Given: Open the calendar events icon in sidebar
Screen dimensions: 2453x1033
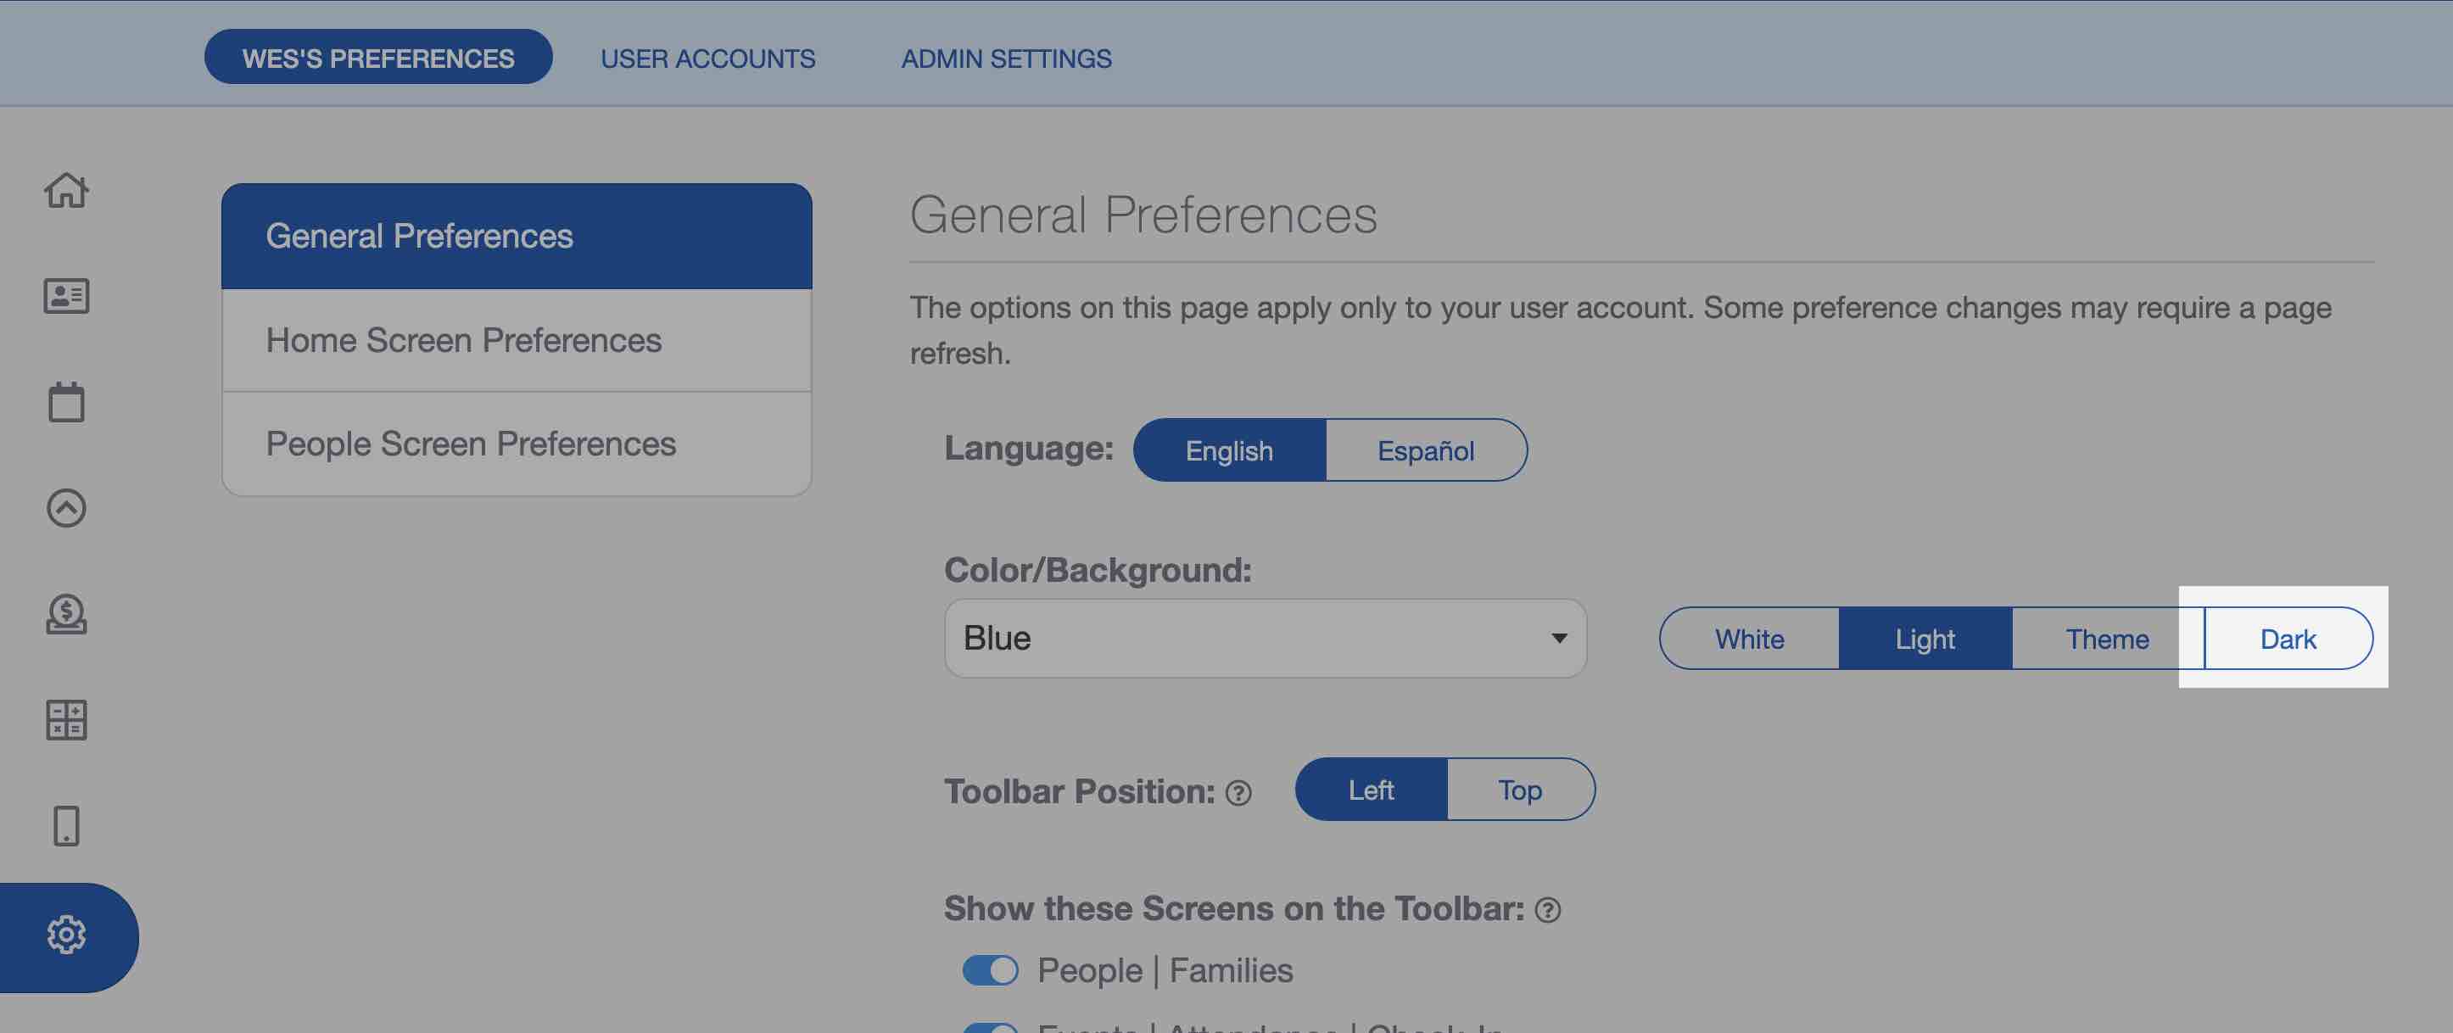Looking at the screenshot, I should (x=67, y=402).
